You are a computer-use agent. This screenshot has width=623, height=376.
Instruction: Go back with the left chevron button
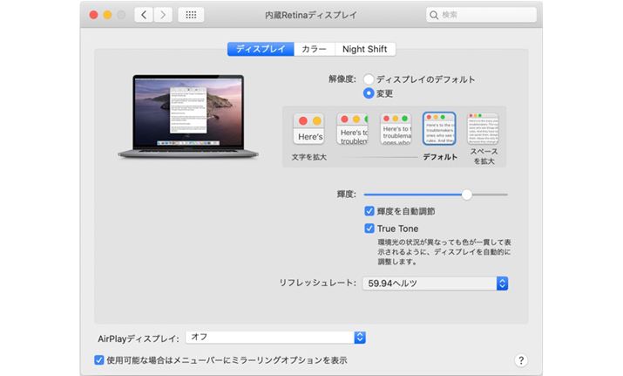pos(144,15)
